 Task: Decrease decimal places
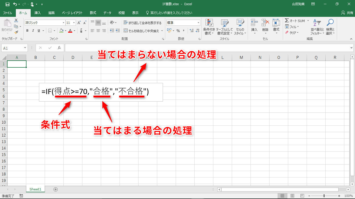tap(198, 31)
